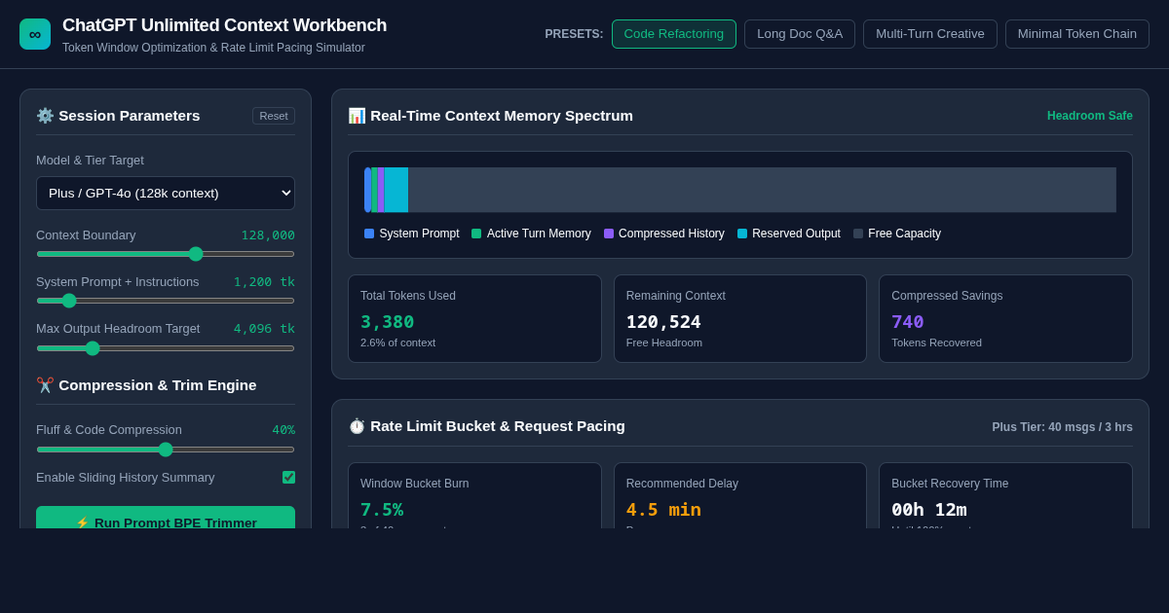Click the gear icon beside Session Parameters
Screen dimensions: 1169x613
pos(45,116)
